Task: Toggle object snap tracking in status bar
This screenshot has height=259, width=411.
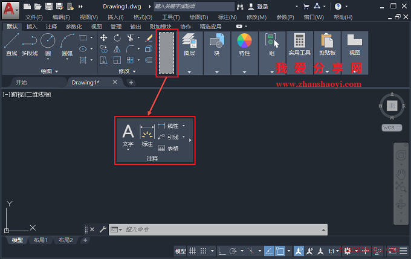Action: coord(269,251)
